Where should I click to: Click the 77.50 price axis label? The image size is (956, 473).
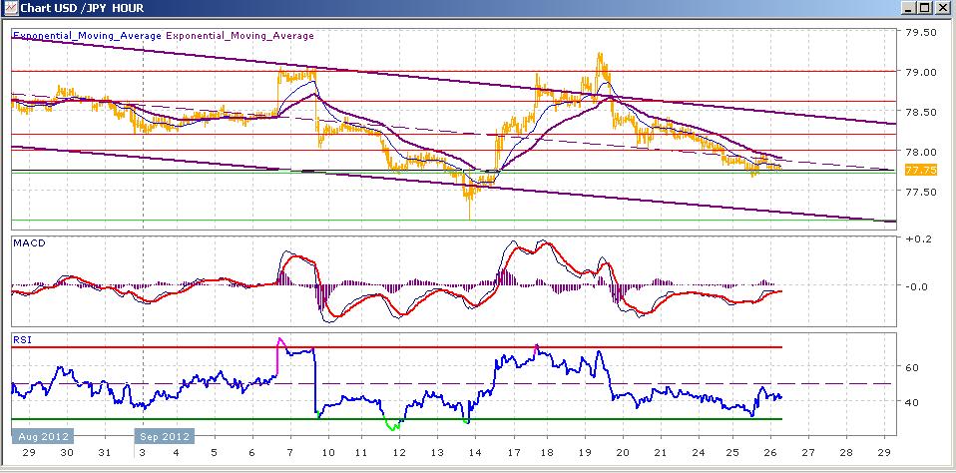click(921, 192)
